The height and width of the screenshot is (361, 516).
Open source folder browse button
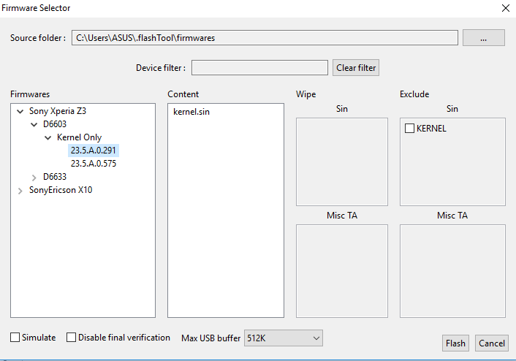pyautogui.click(x=483, y=38)
